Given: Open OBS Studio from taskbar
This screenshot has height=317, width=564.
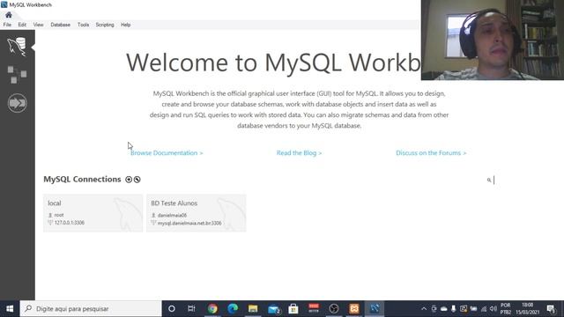Looking at the screenshot, I should tap(334, 308).
